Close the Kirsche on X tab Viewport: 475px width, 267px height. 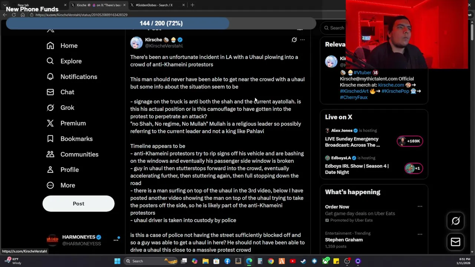click(x=124, y=5)
